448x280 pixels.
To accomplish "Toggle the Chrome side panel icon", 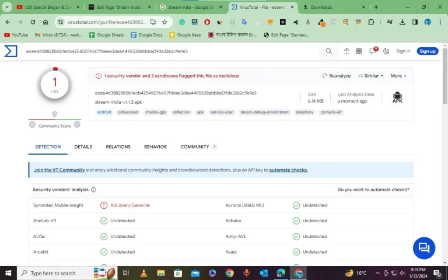I will 415,22.
